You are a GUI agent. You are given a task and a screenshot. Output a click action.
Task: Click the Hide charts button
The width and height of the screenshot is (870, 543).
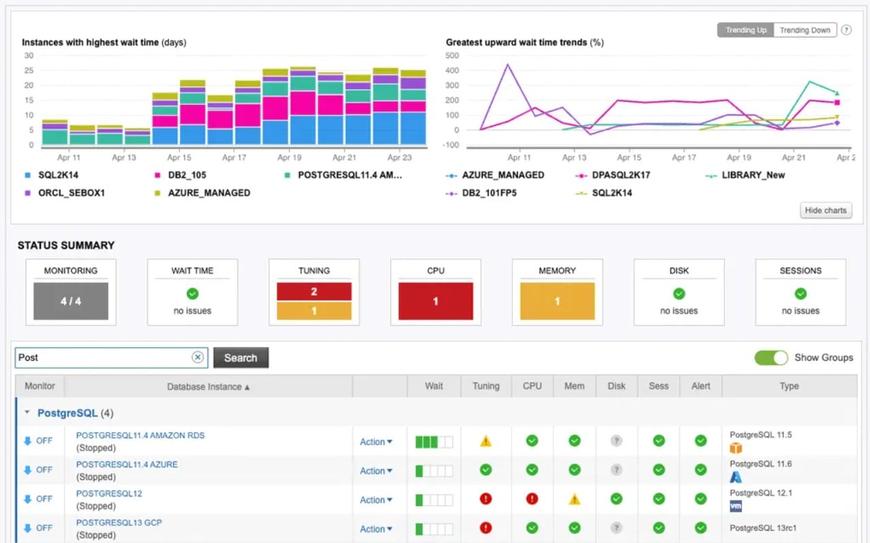coord(825,210)
